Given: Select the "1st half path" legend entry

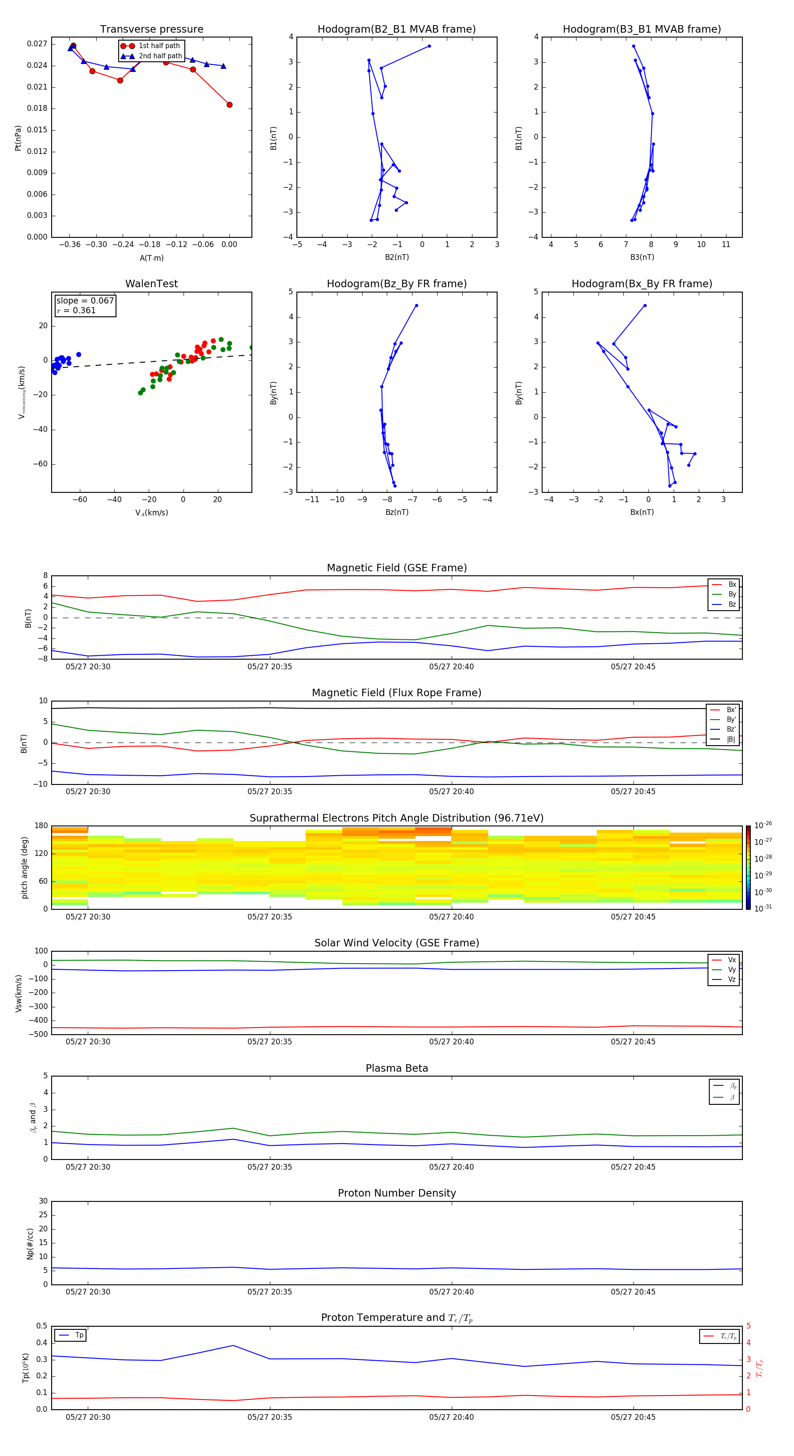Looking at the screenshot, I should click(x=151, y=46).
